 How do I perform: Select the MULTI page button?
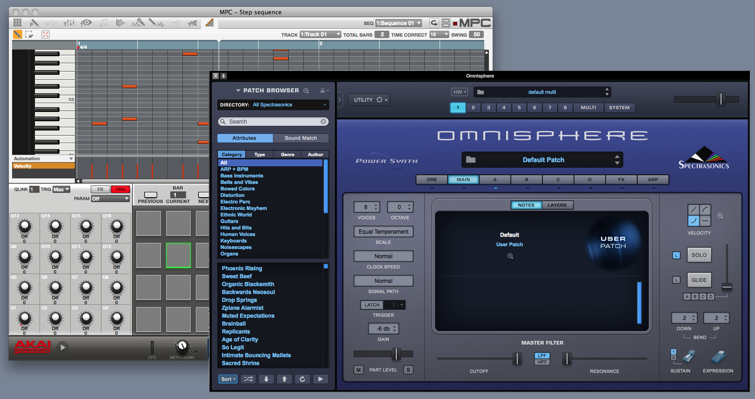pyautogui.click(x=588, y=108)
